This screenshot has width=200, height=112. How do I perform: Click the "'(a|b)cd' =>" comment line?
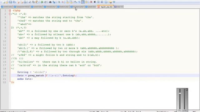[56, 65]
